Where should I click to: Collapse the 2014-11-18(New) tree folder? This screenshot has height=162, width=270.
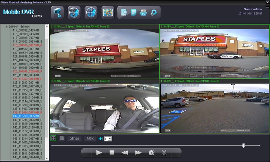coord(6,27)
